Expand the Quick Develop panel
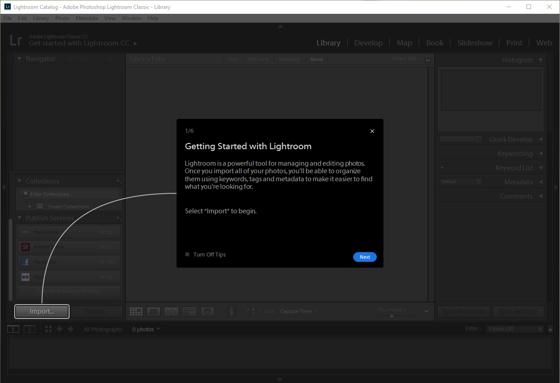 pyautogui.click(x=541, y=139)
